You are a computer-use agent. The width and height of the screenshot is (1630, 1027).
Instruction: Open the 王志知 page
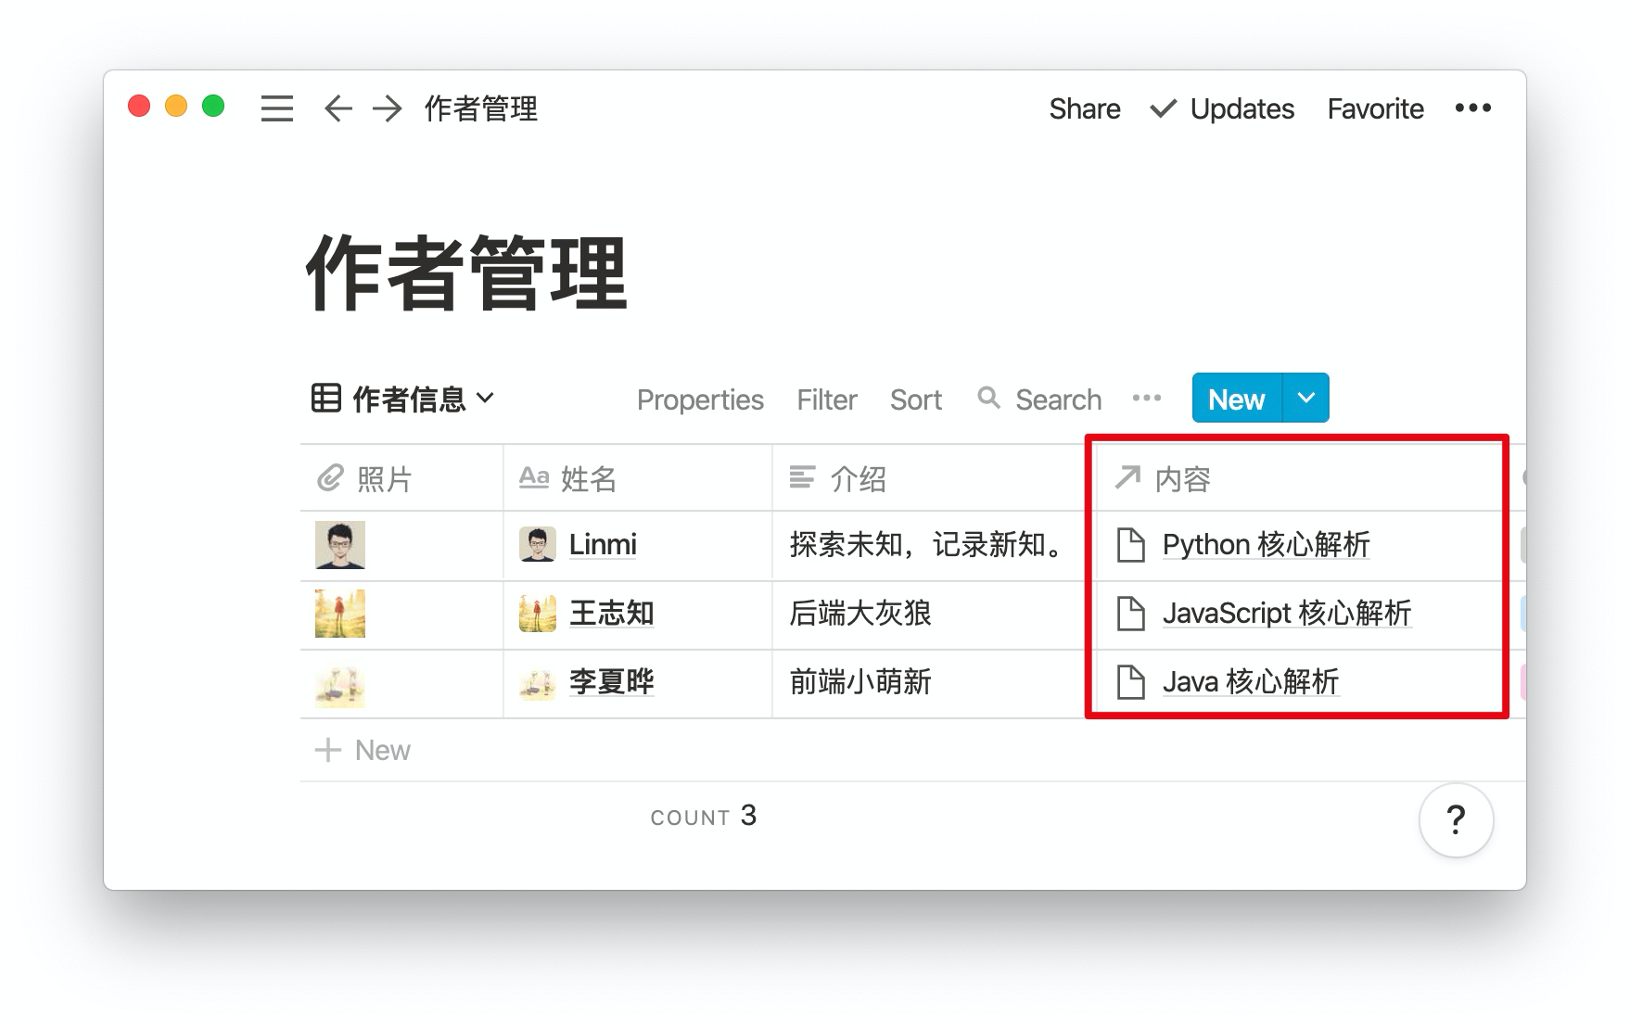612,614
